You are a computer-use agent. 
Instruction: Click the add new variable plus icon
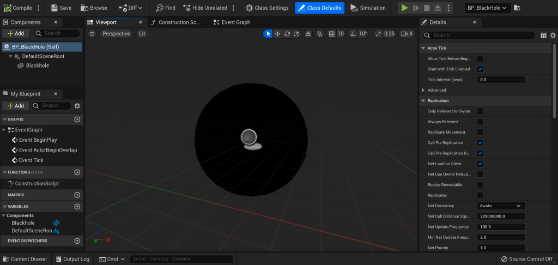(x=77, y=207)
